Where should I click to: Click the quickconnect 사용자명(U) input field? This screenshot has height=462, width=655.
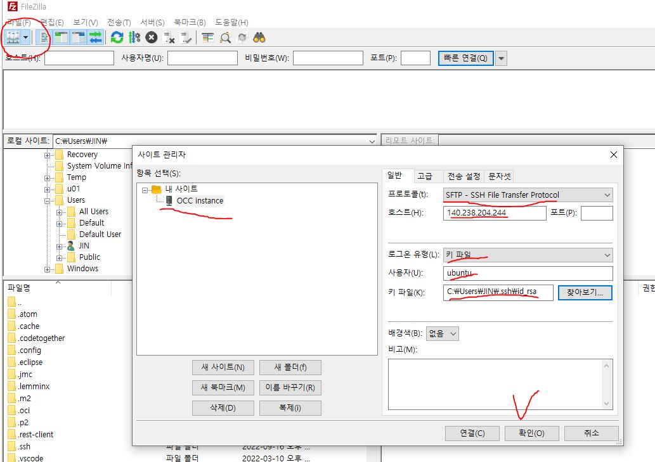coord(202,58)
